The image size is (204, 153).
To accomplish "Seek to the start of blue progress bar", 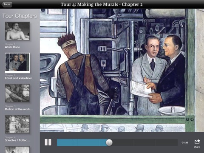I will point(58,142).
